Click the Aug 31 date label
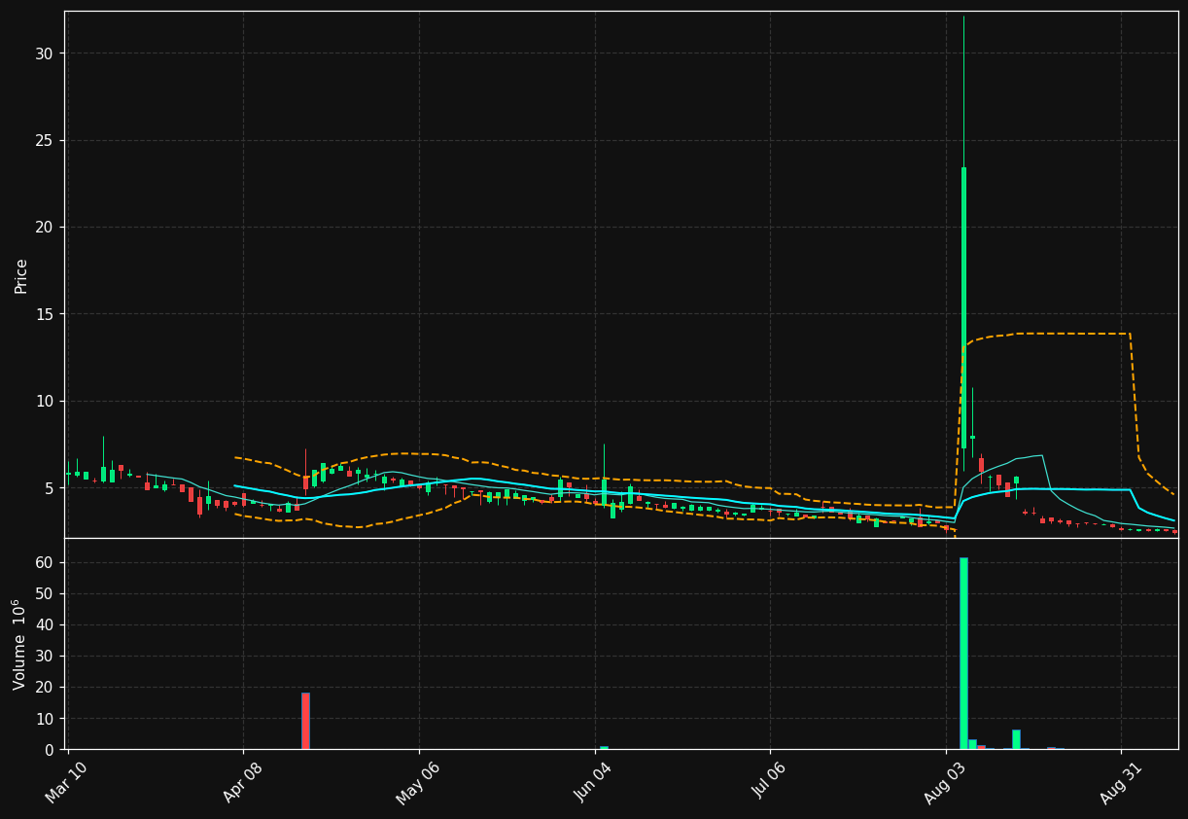The image size is (1188, 819). (x=1120, y=783)
